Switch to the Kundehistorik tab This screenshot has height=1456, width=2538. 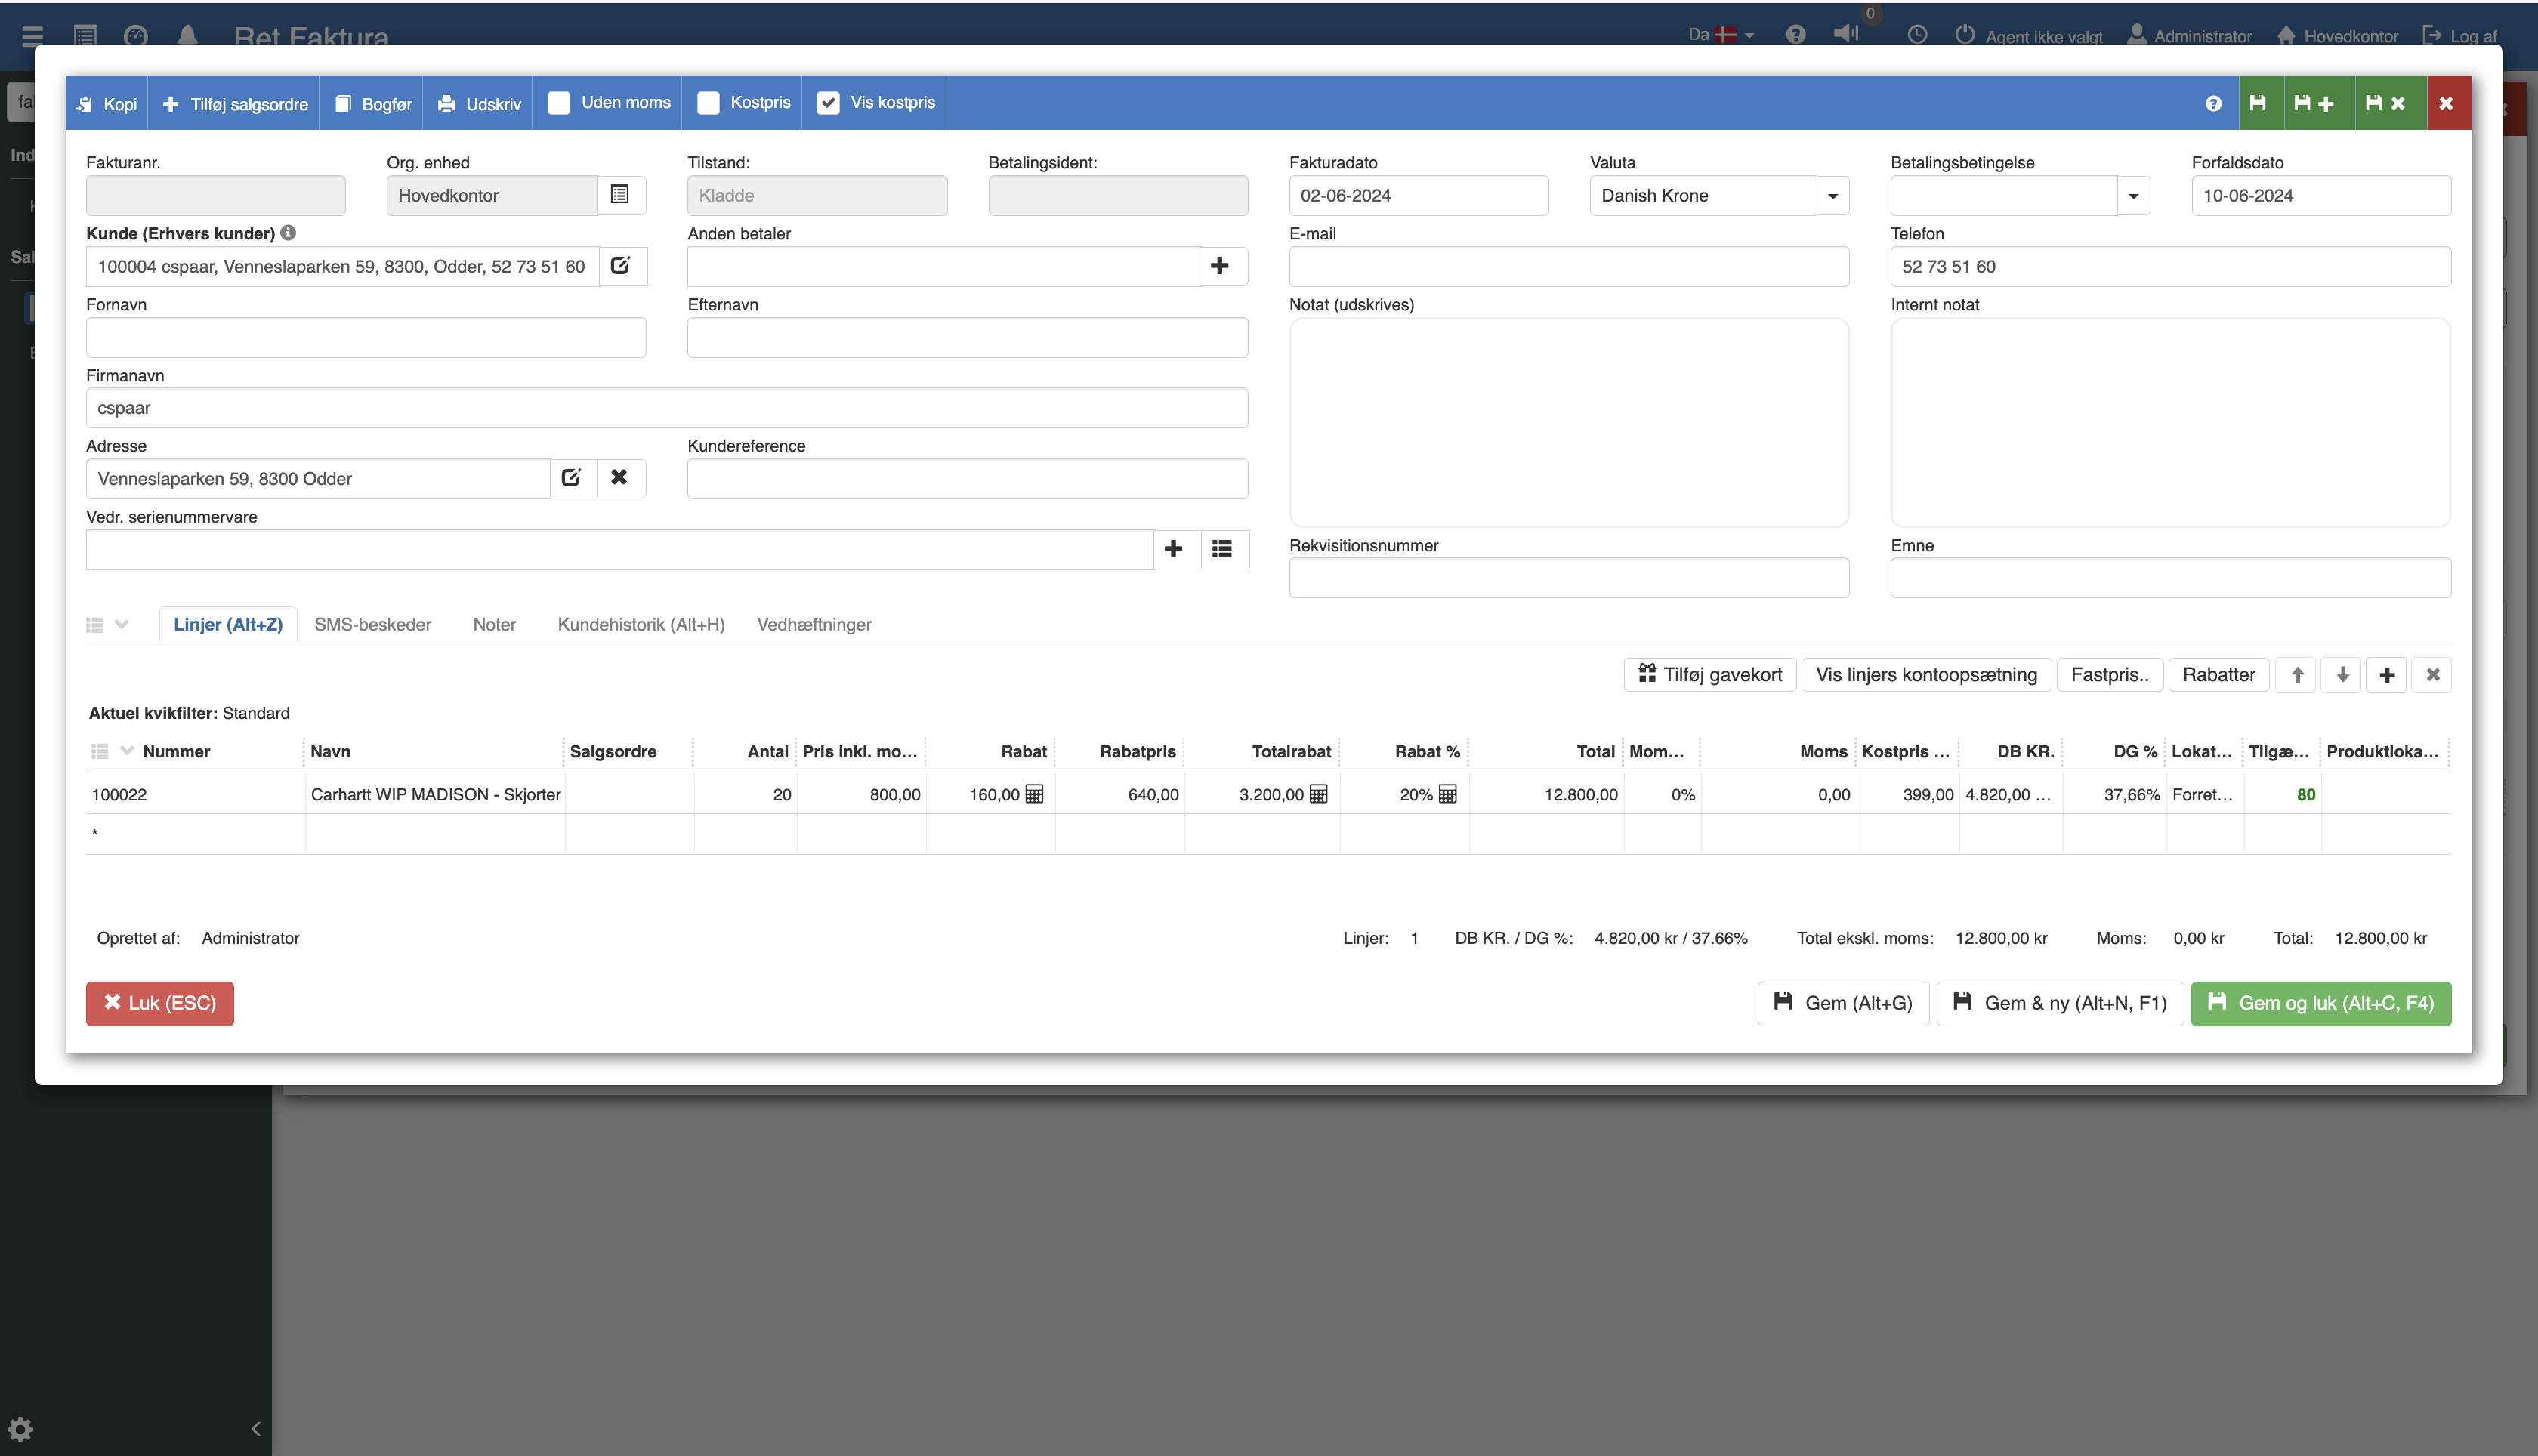click(640, 625)
